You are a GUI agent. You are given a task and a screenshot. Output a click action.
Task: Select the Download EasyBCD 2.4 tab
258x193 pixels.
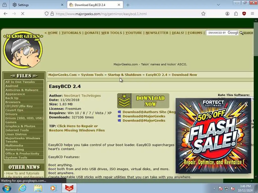click(x=95, y=5)
